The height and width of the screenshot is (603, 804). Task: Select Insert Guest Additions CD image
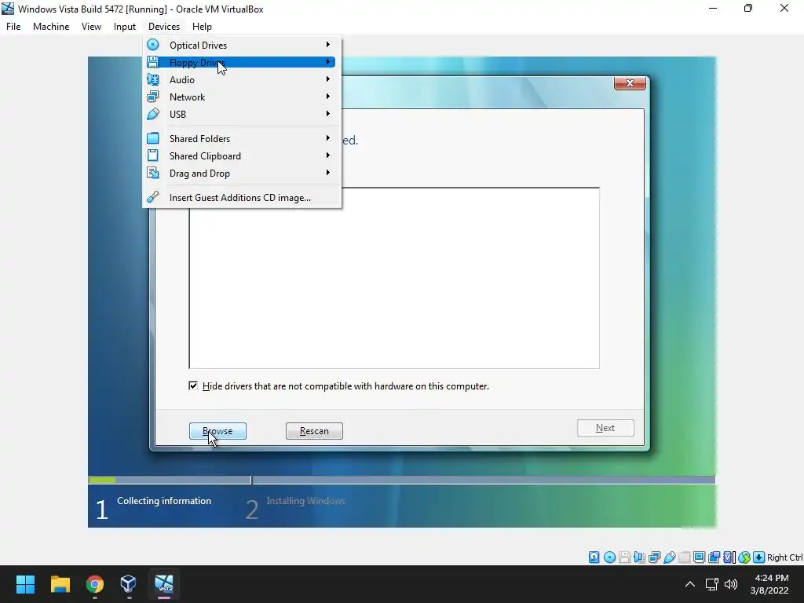(x=240, y=197)
